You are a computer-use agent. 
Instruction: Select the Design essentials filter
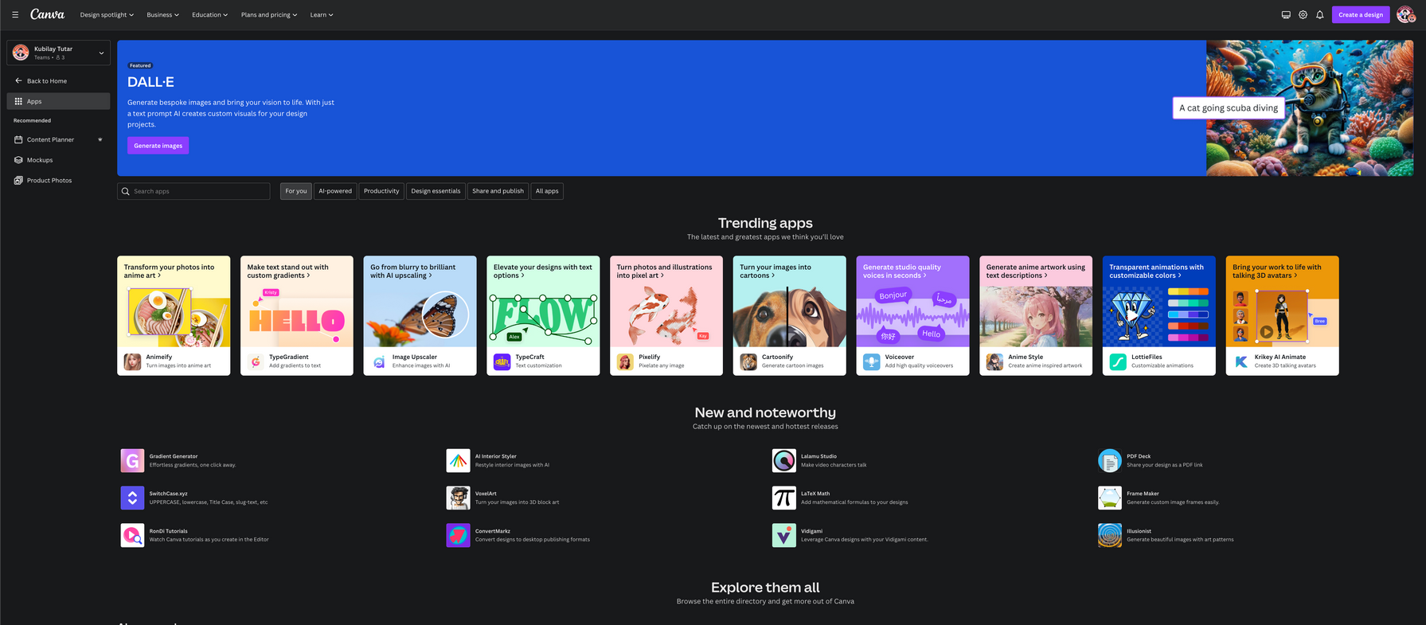[436, 191]
